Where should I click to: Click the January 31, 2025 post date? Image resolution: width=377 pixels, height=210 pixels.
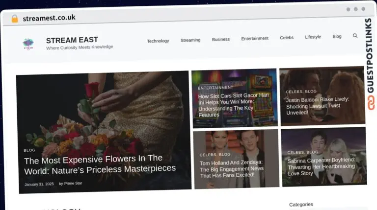pos(39,184)
